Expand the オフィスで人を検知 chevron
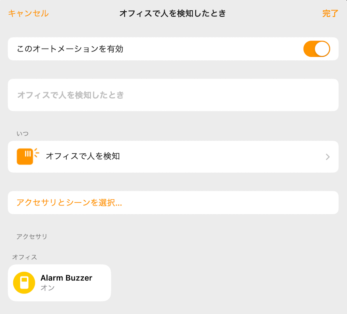This screenshot has width=347, height=314. [328, 157]
